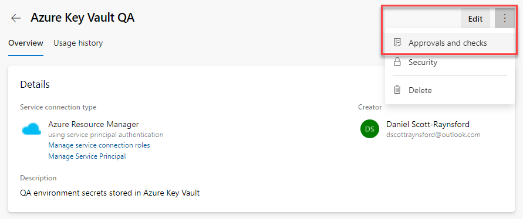Image resolution: width=523 pixels, height=219 pixels.
Task: Open Manage service connection roles link
Action: coord(99,145)
